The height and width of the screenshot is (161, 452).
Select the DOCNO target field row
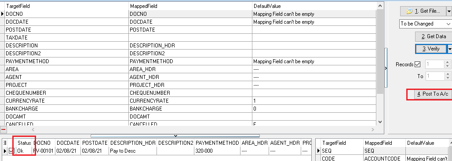pyautogui.click(x=66, y=14)
